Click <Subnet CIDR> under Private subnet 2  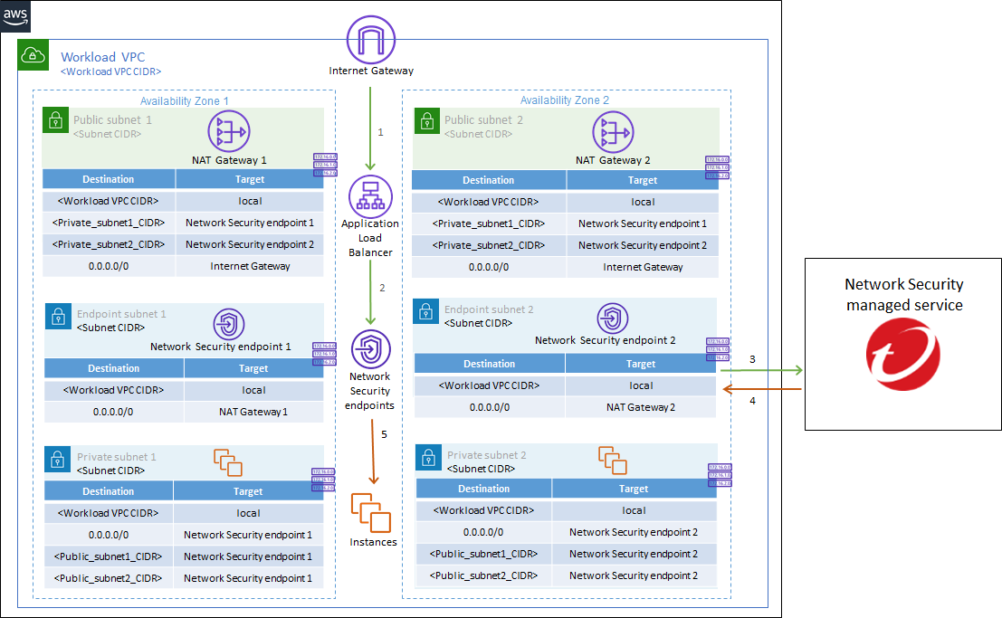point(481,469)
